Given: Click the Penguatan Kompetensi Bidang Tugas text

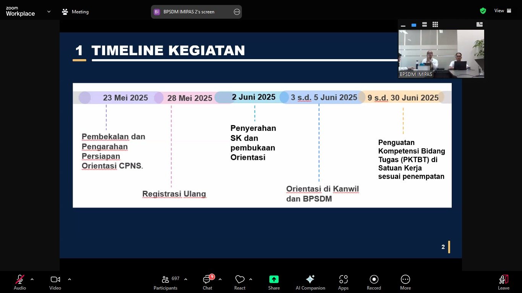Looking at the screenshot, I should point(412,159).
